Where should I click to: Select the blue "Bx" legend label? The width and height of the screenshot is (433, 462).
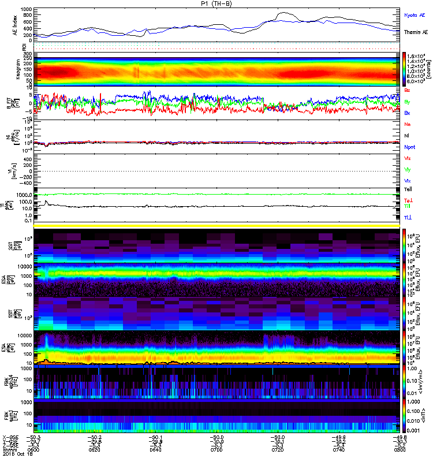click(x=407, y=113)
